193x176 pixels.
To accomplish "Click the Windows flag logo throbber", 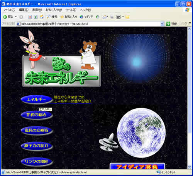I will 187,10.
